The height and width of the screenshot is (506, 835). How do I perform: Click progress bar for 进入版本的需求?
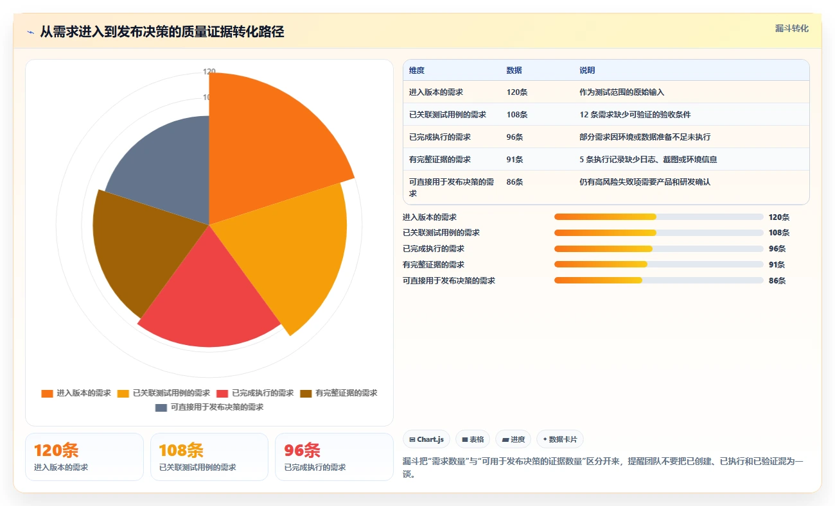(x=659, y=217)
